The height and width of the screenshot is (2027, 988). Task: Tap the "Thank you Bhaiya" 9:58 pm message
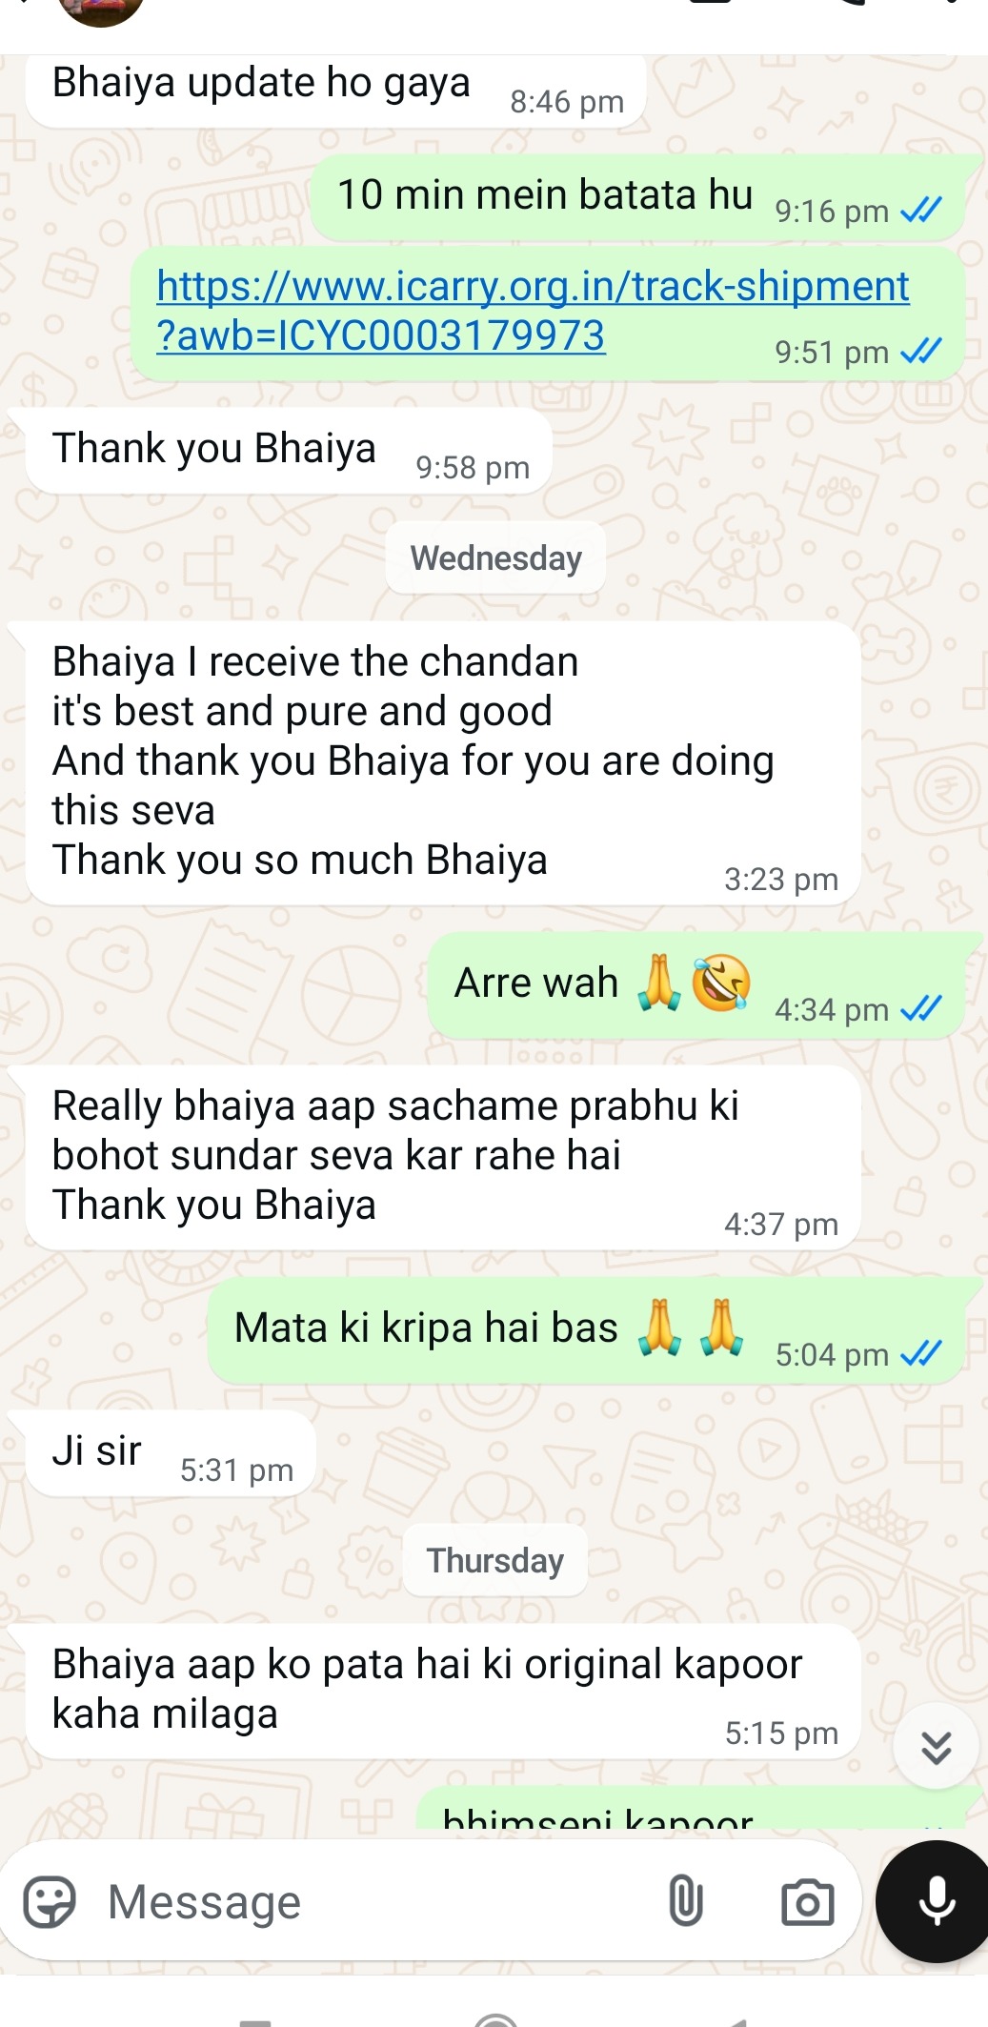point(289,451)
